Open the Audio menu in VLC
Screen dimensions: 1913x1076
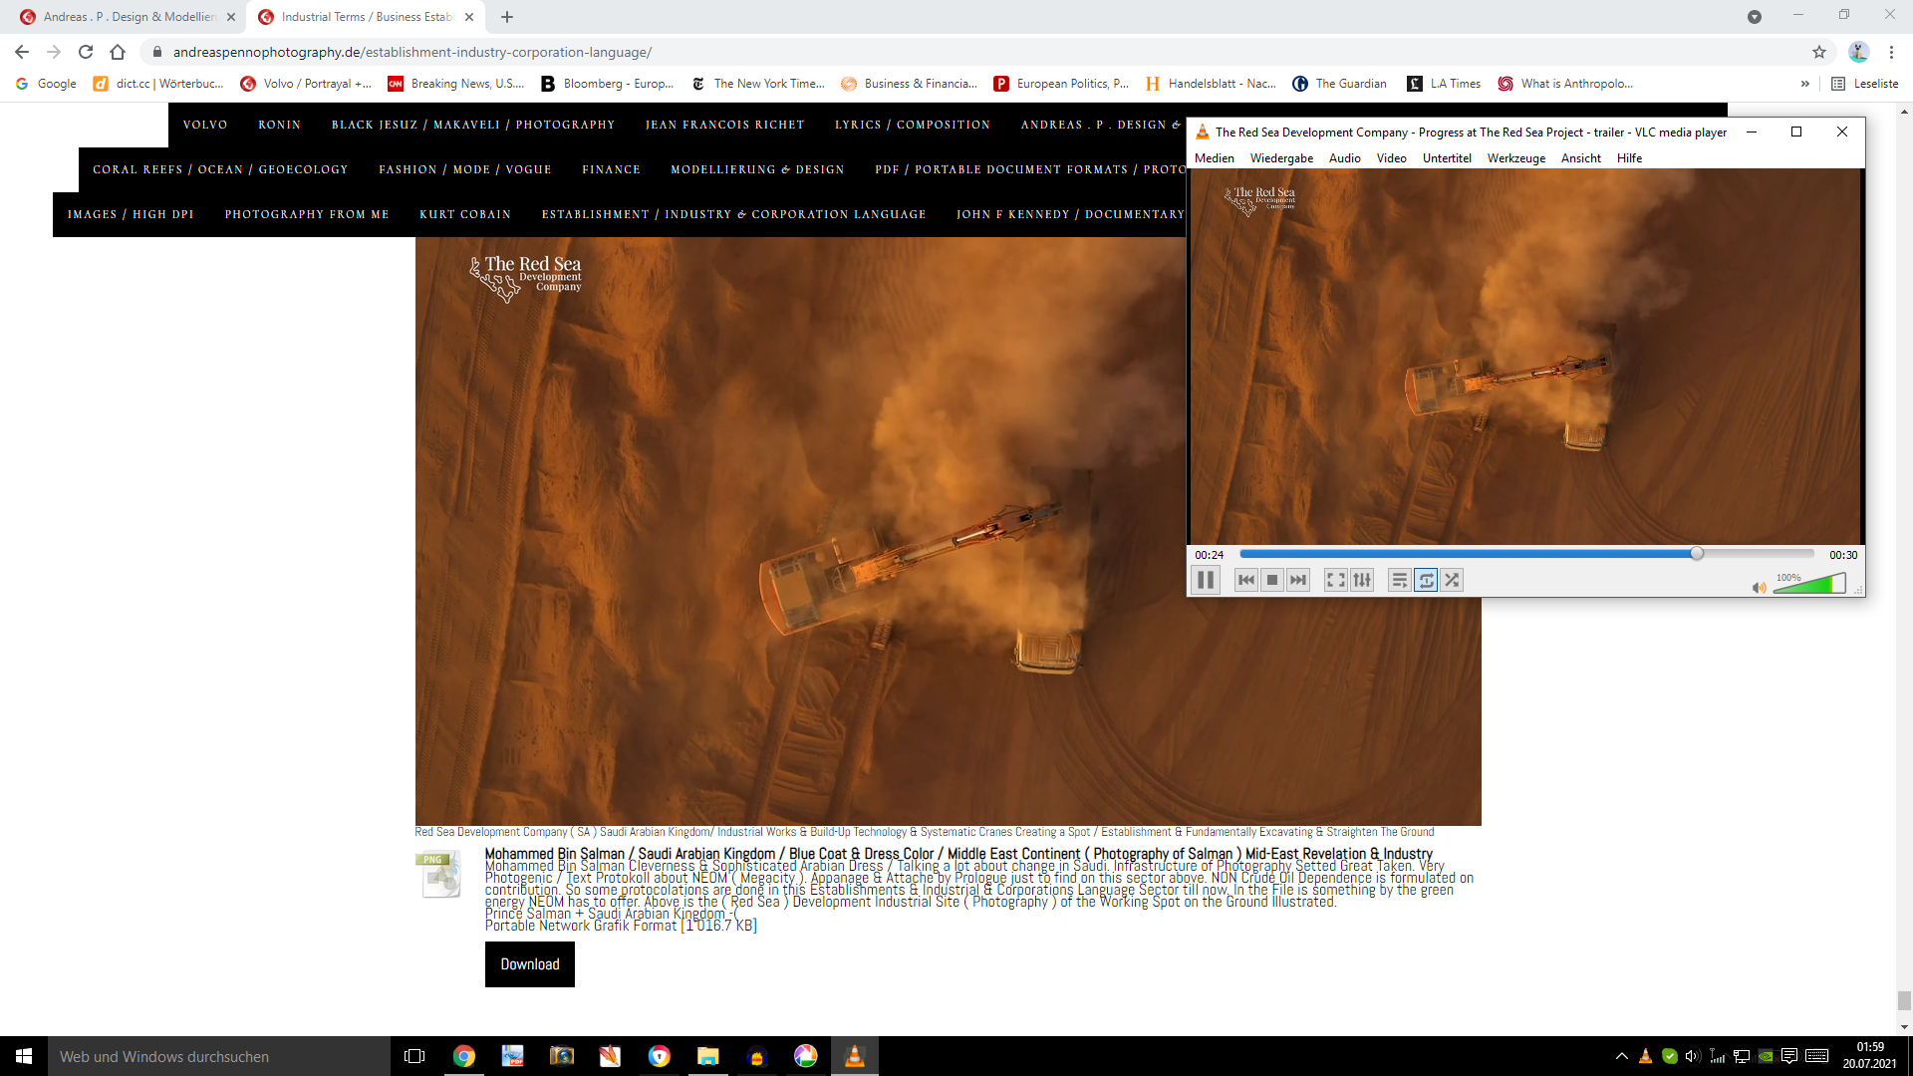[x=1344, y=158]
